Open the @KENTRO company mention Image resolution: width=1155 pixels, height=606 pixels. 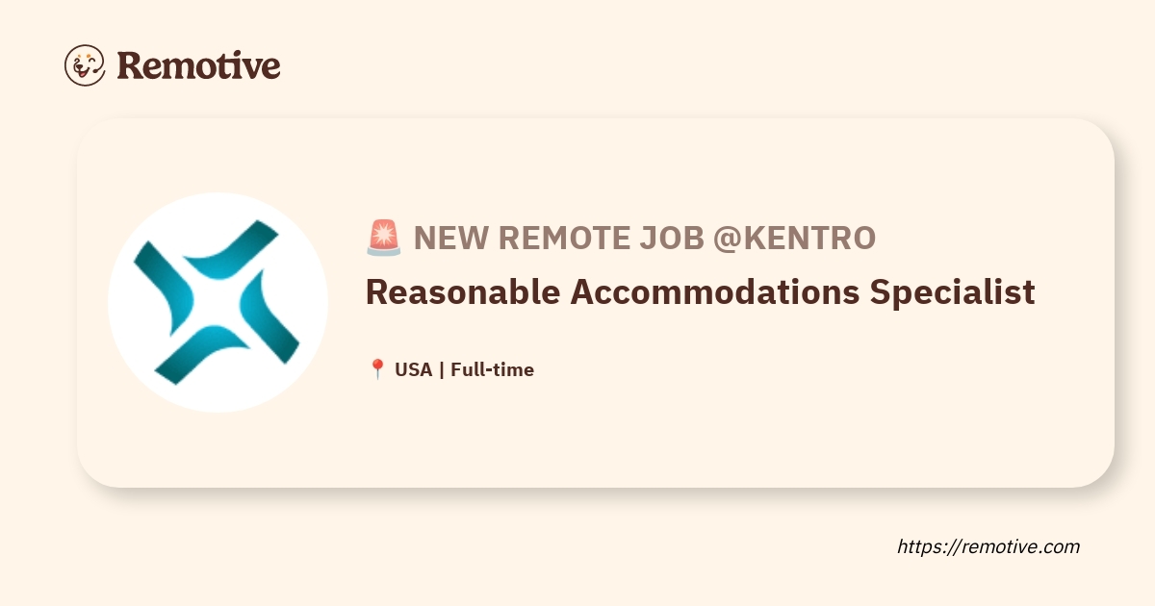794,238
